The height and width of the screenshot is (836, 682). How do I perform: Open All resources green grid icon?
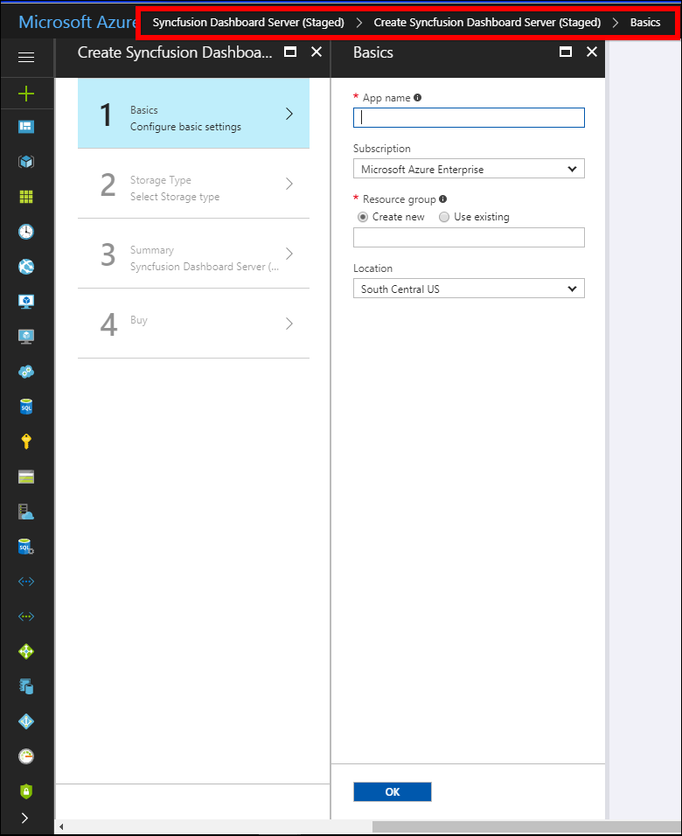pyautogui.click(x=26, y=197)
